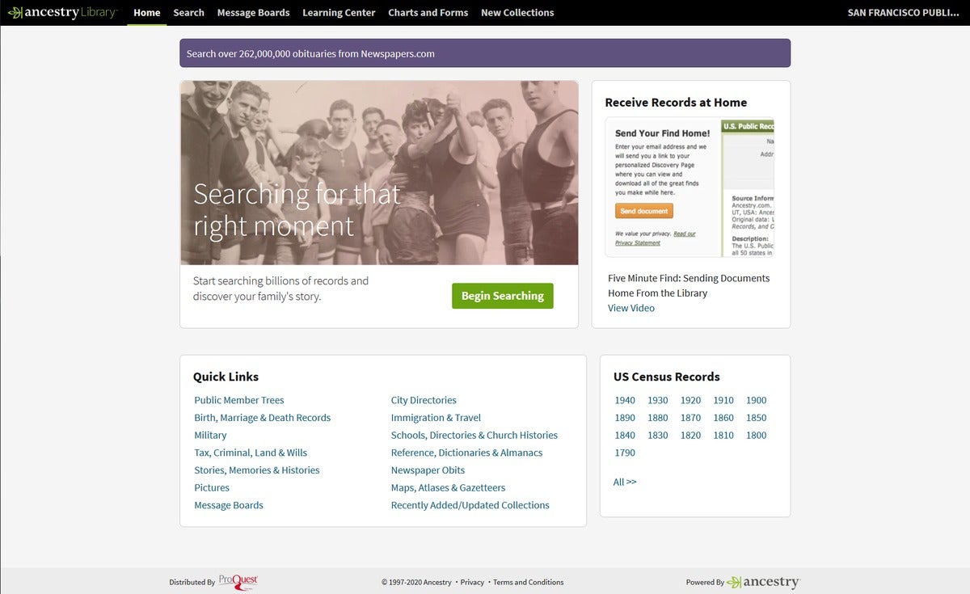The height and width of the screenshot is (594, 970).
Task: Select the 1890 census year
Action: pyautogui.click(x=625, y=418)
